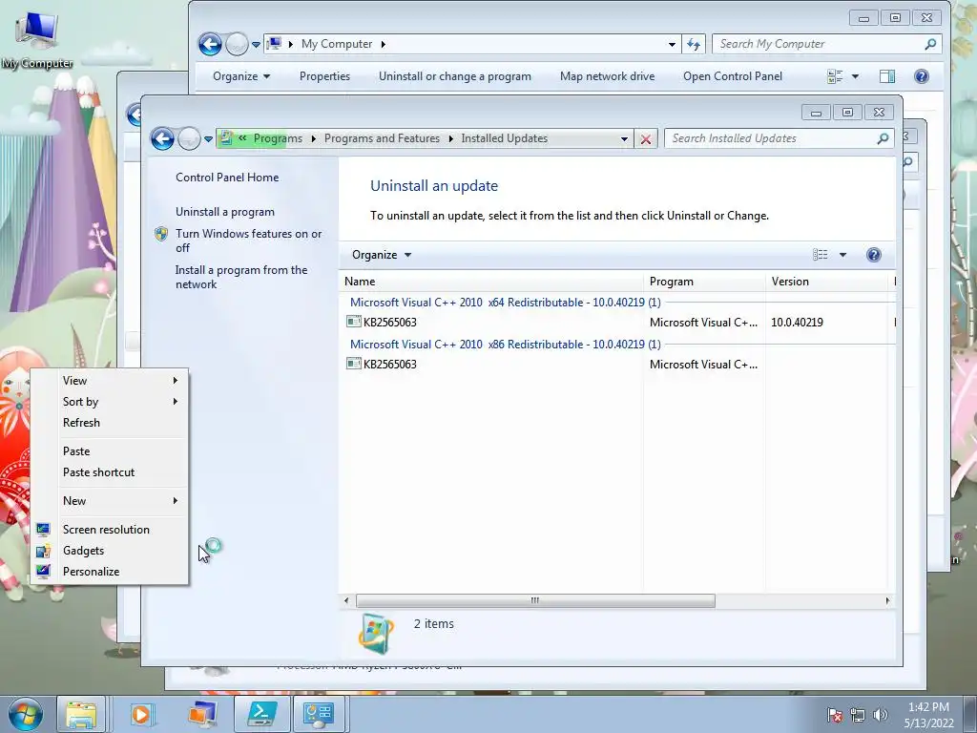This screenshot has height=733, width=977.
Task: Click help icon in My Computer toolbar
Action: (x=921, y=76)
